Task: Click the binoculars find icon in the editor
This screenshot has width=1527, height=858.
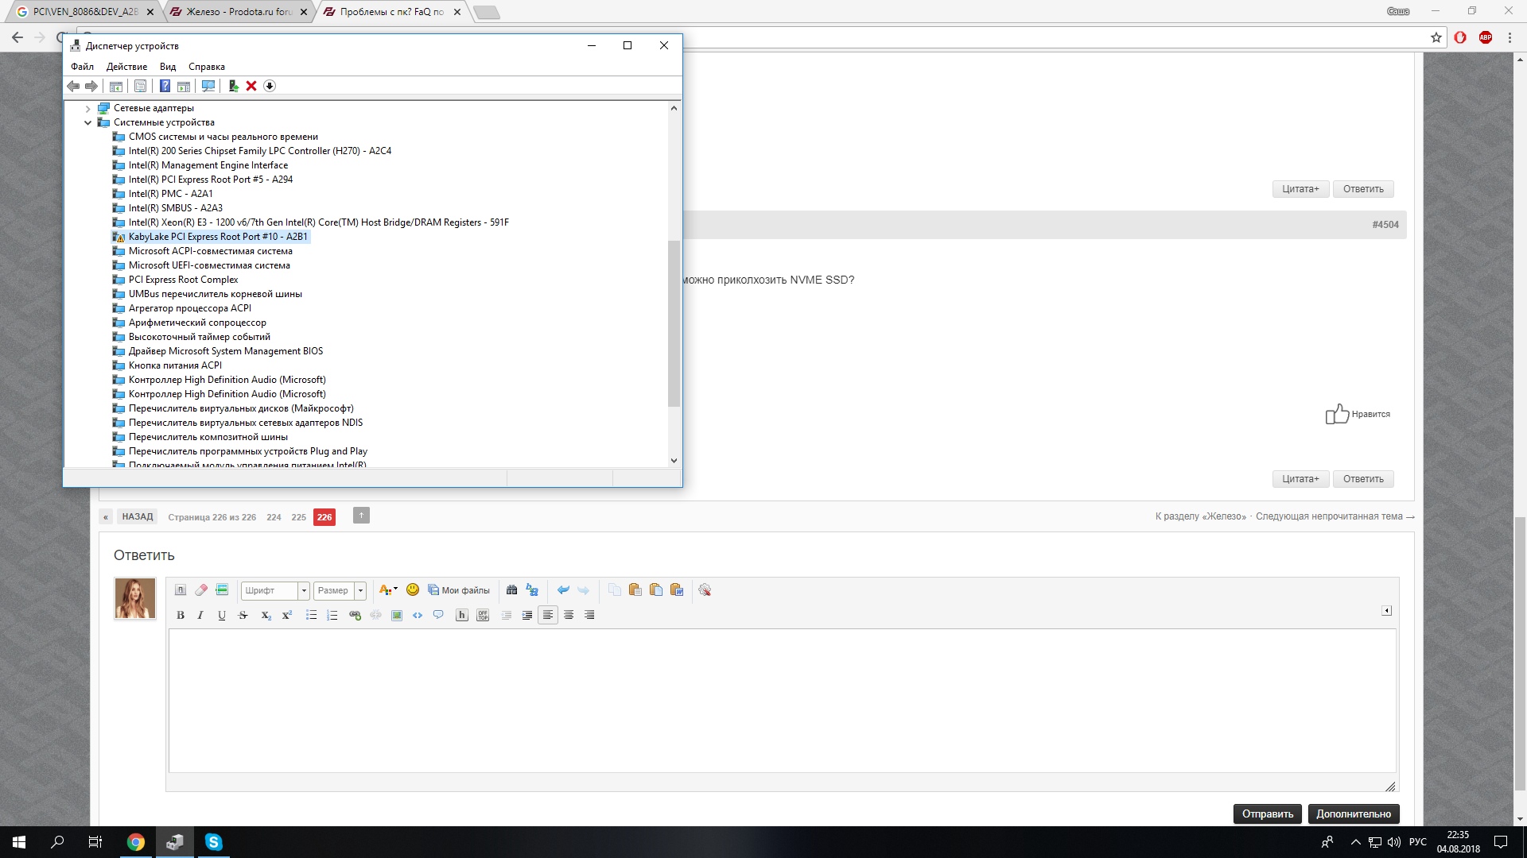Action: pos(511,589)
